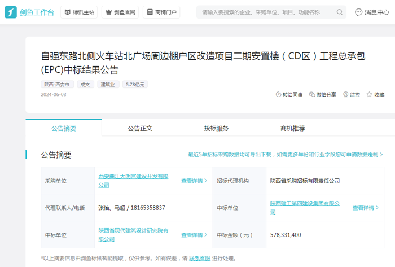The width and height of the screenshot is (395, 267).
Task: Expand 查看详情 for 采购单位 row
Action: 194,181
